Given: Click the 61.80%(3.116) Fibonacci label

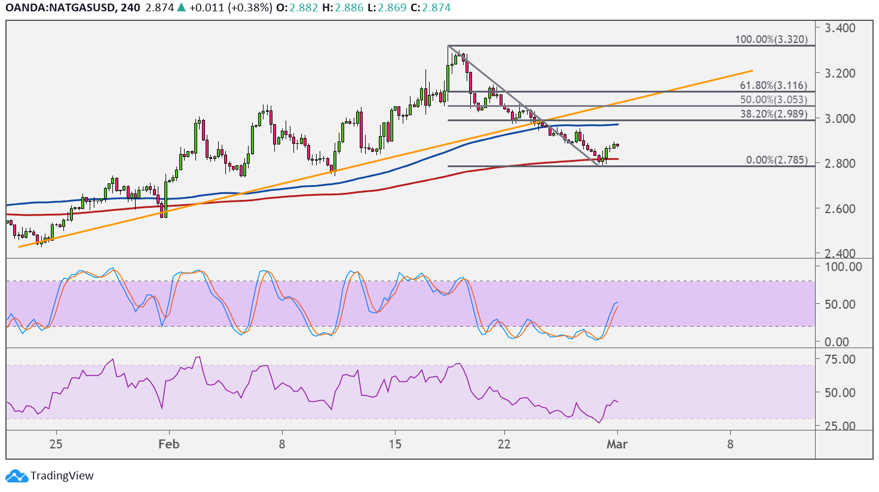Looking at the screenshot, I should (x=773, y=85).
